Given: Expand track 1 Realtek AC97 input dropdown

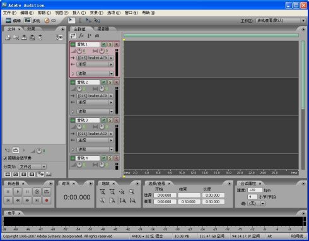Looking at the screenshot, I should tap(111, 58).
